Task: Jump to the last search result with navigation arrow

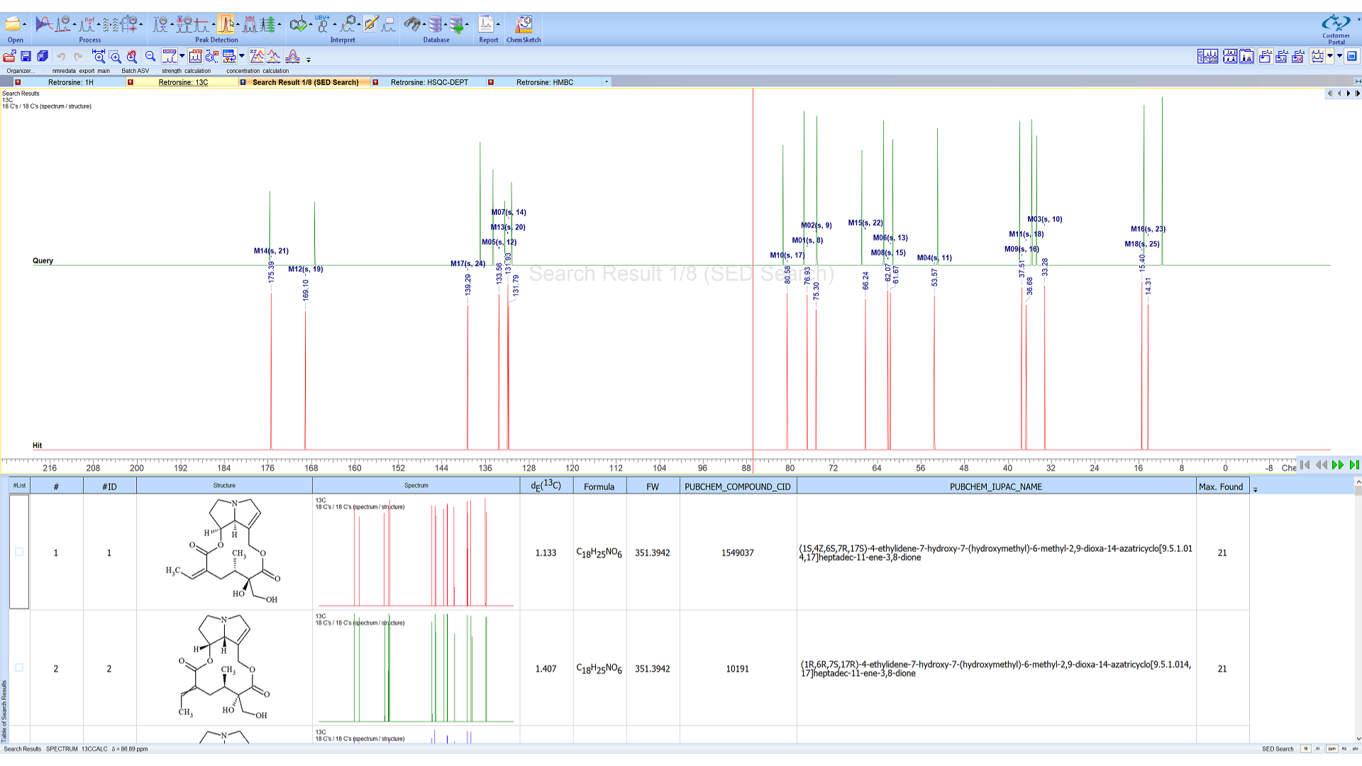Action: pos(1356,465)
